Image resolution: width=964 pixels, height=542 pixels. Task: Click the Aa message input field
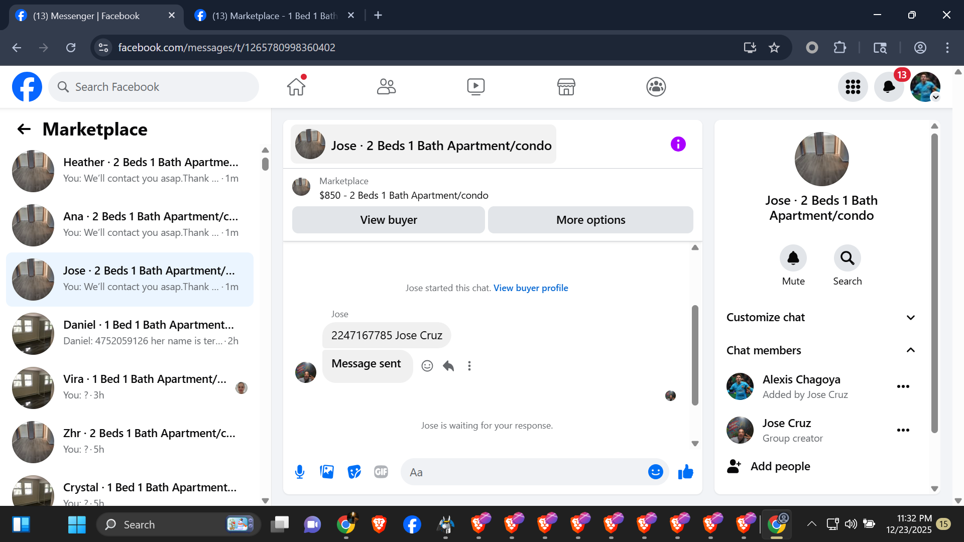(x=522, y=472)
